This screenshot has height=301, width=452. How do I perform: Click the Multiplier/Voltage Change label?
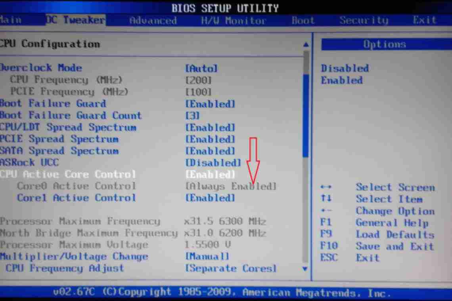[x=74, y=256]
